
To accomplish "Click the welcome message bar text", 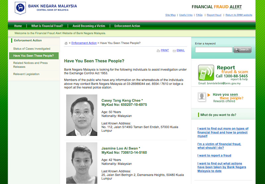I will [60, 33].
